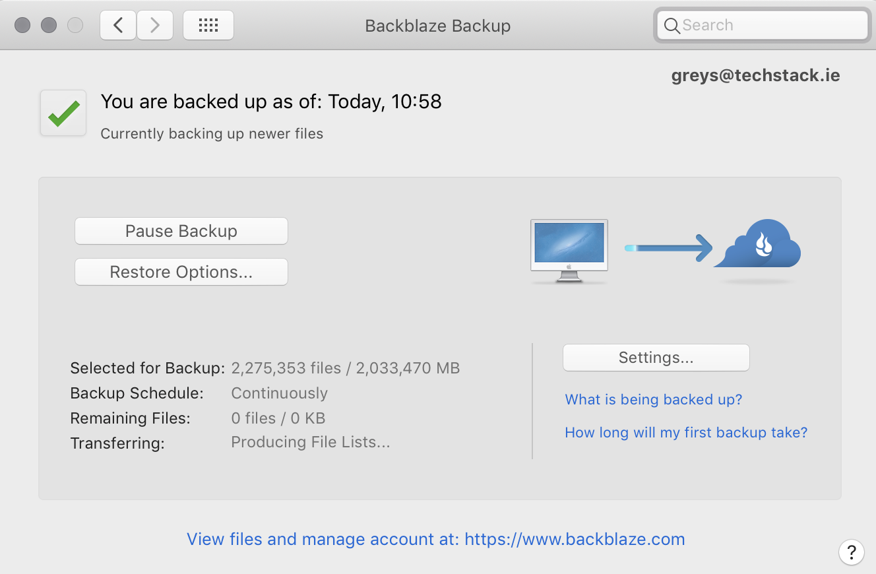Open 'How long will my first backup take?'
Image resolution: width=876 pixels, height=574 pixels.
686,433
